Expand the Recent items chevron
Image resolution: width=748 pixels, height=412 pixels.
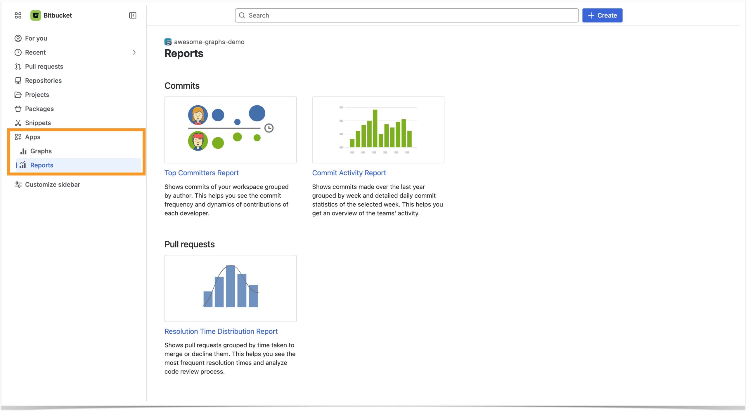tap(135, 52)
